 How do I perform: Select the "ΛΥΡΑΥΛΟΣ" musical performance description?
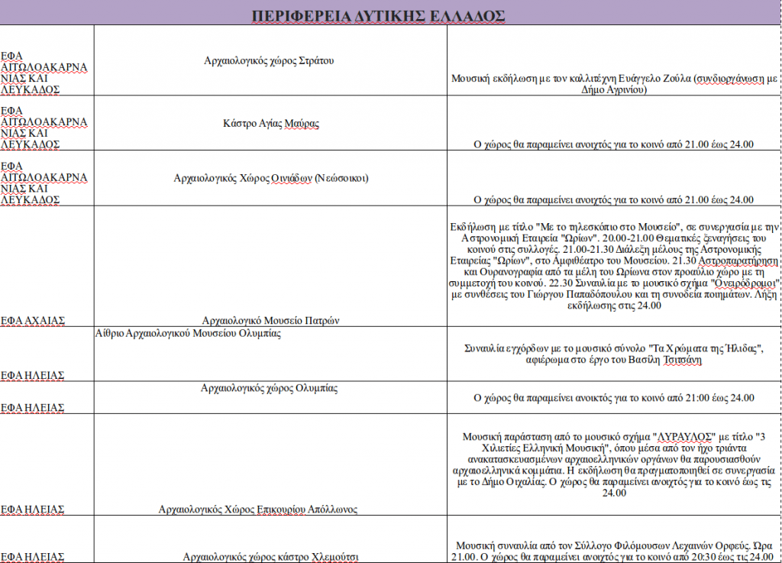(614, 464)
